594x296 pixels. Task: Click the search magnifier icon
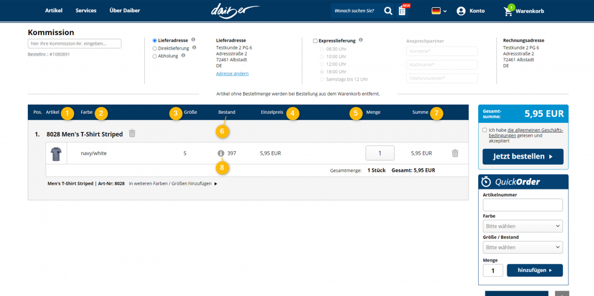[x=388, y=11]
